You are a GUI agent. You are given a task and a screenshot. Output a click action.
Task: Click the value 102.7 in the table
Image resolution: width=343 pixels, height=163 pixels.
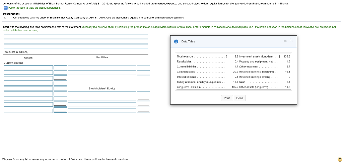pos(235,87)
